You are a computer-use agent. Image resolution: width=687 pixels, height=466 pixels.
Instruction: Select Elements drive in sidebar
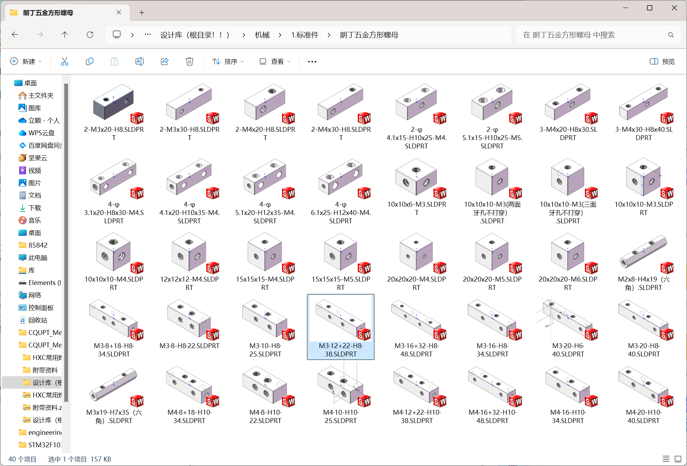[x=40, y=283]
